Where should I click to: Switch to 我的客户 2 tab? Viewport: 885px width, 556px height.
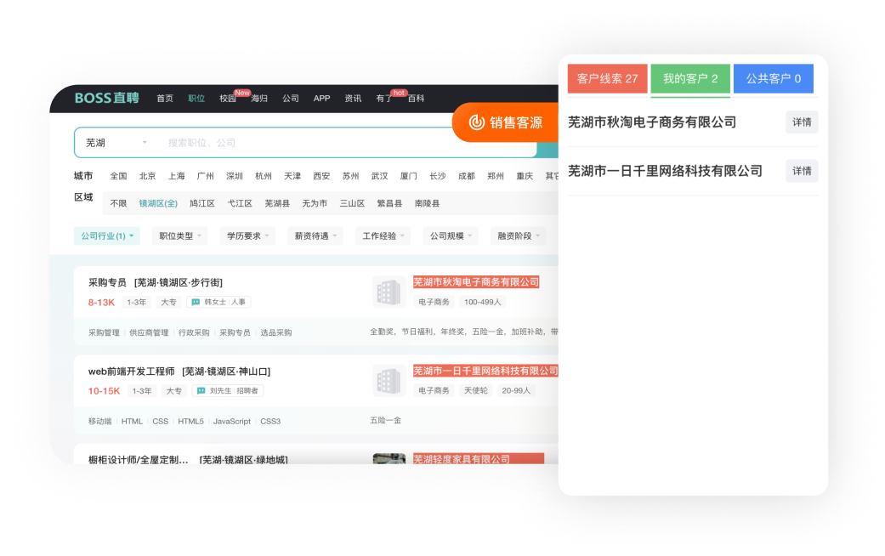[690, 78]
